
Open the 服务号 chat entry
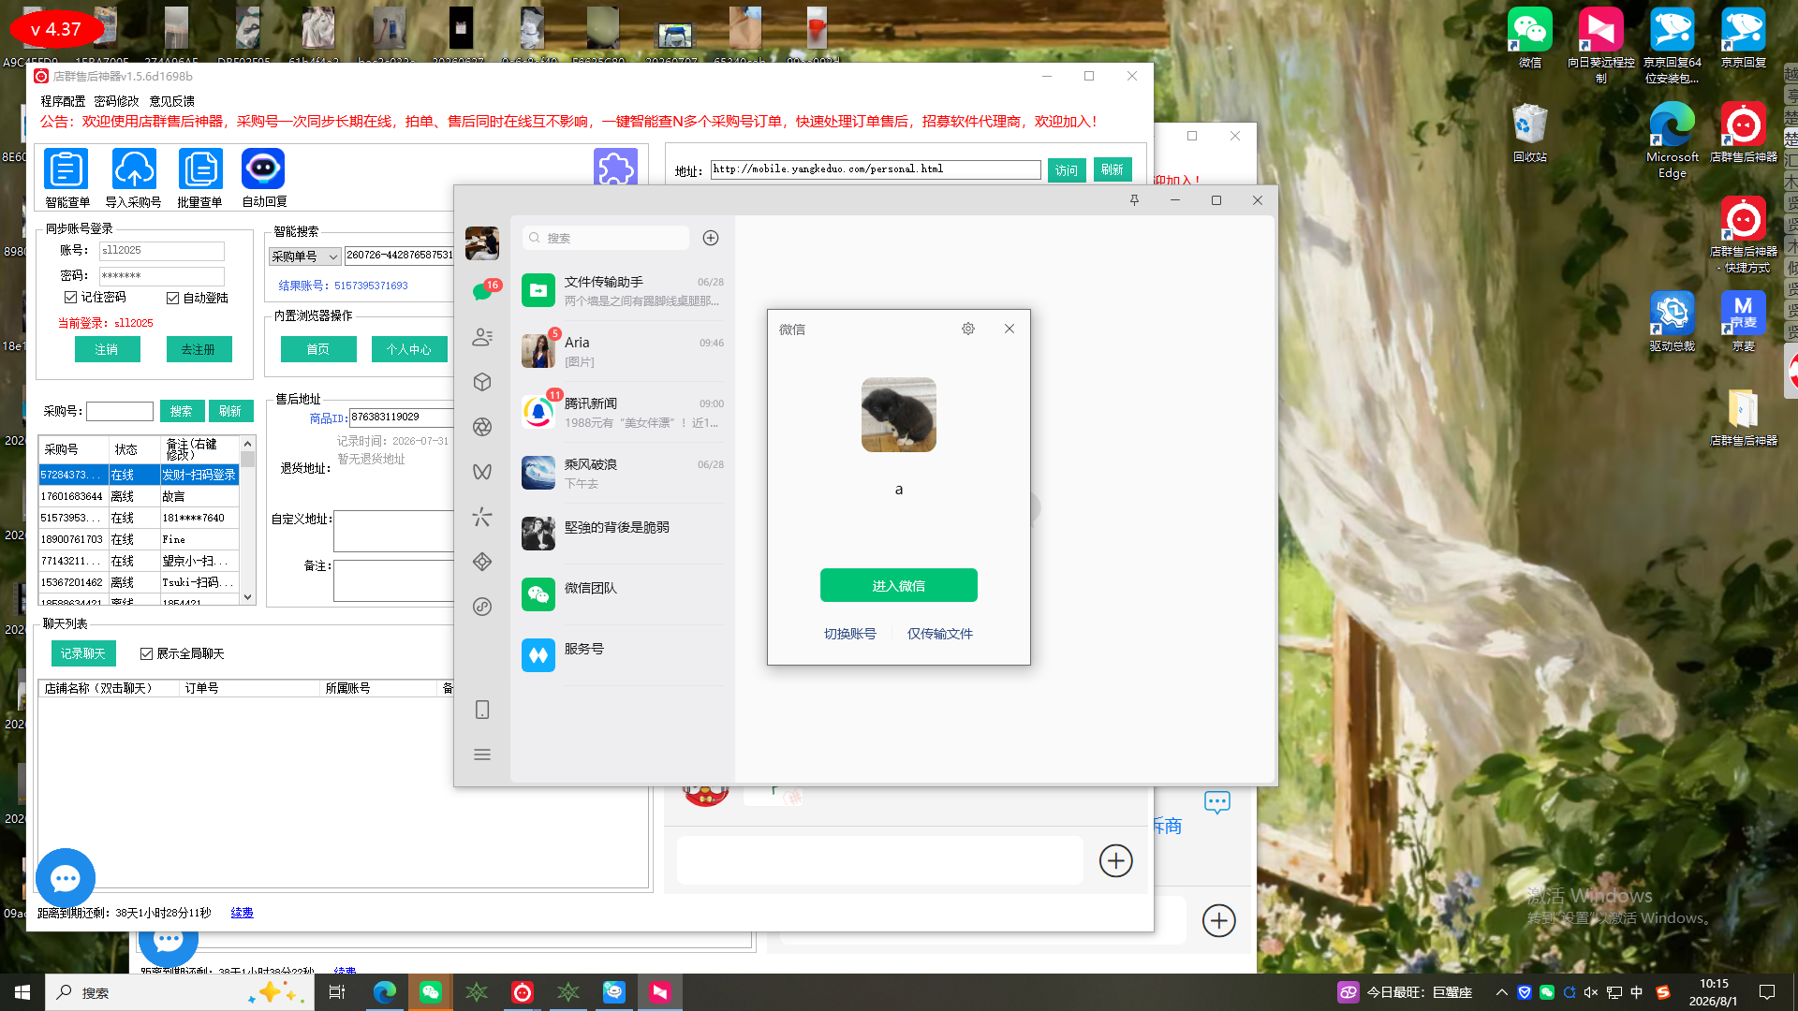[623, 656]
